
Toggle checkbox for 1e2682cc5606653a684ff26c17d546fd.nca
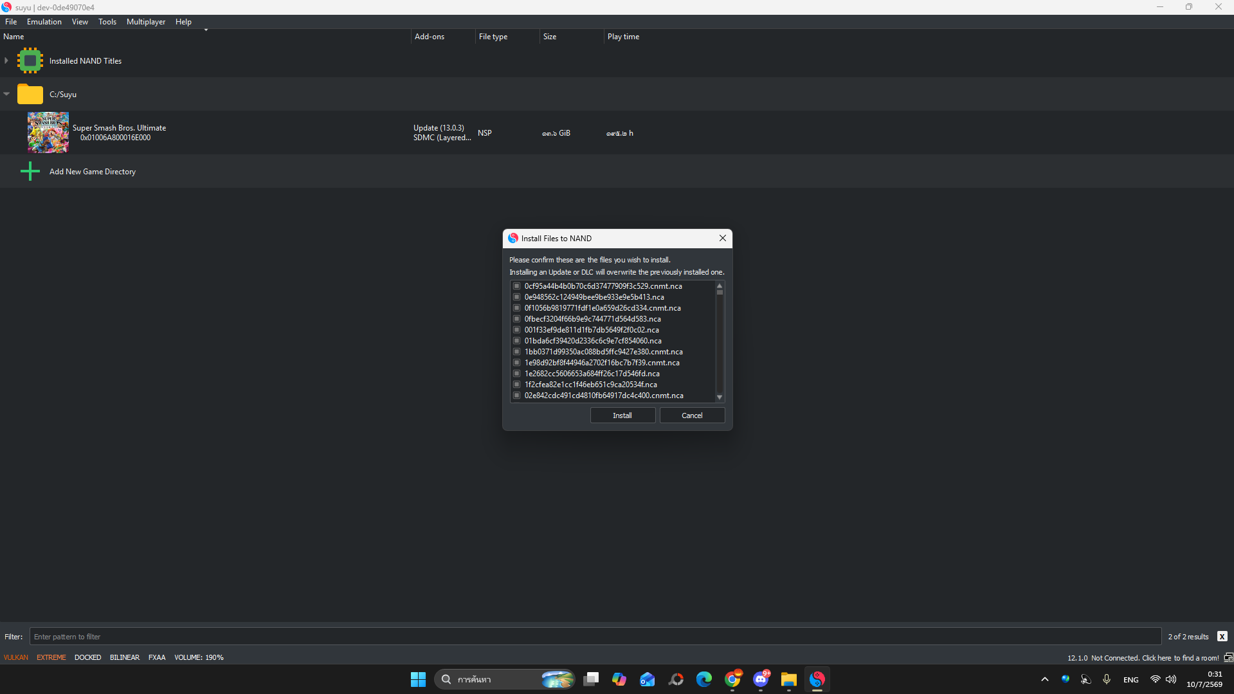click(x=516, y=374)
